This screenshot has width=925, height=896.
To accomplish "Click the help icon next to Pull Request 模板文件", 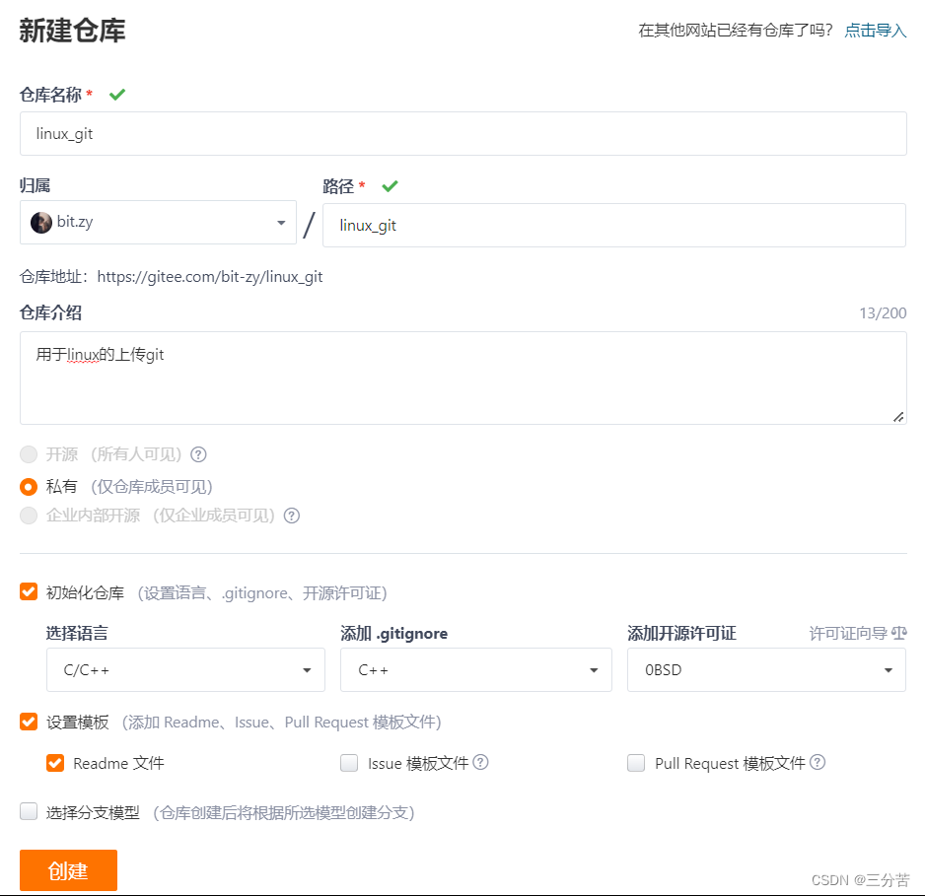I will (818, 762).
